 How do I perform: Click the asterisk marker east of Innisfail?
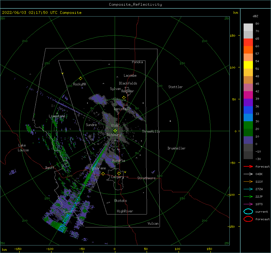(143, 103)
